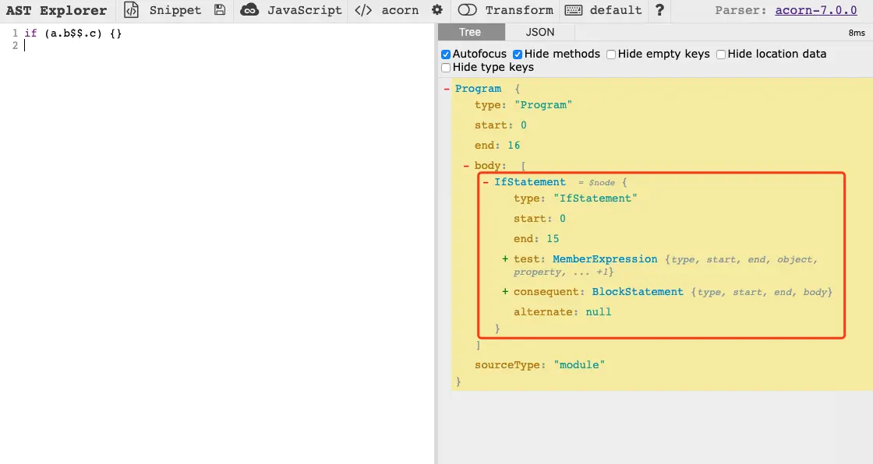Open the acorn parser menu

coord(400,10)
